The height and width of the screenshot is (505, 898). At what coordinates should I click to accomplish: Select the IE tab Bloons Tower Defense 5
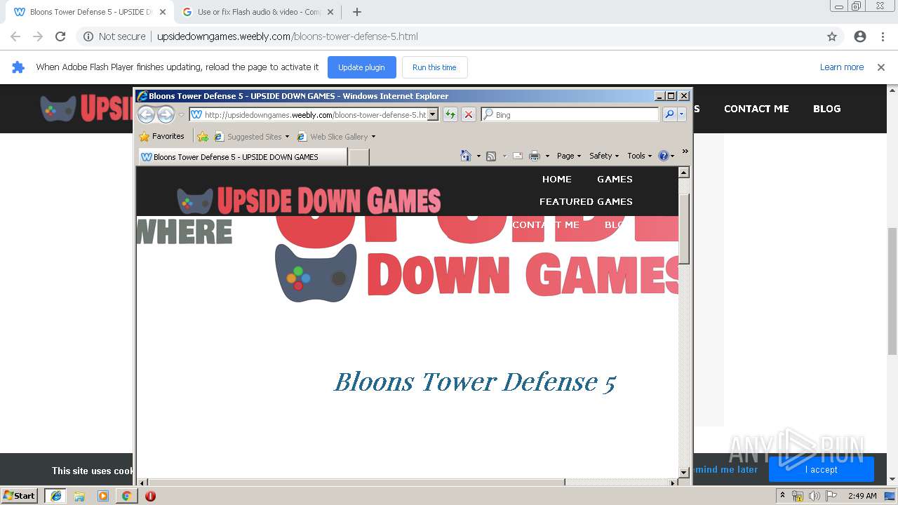point(242,157)
